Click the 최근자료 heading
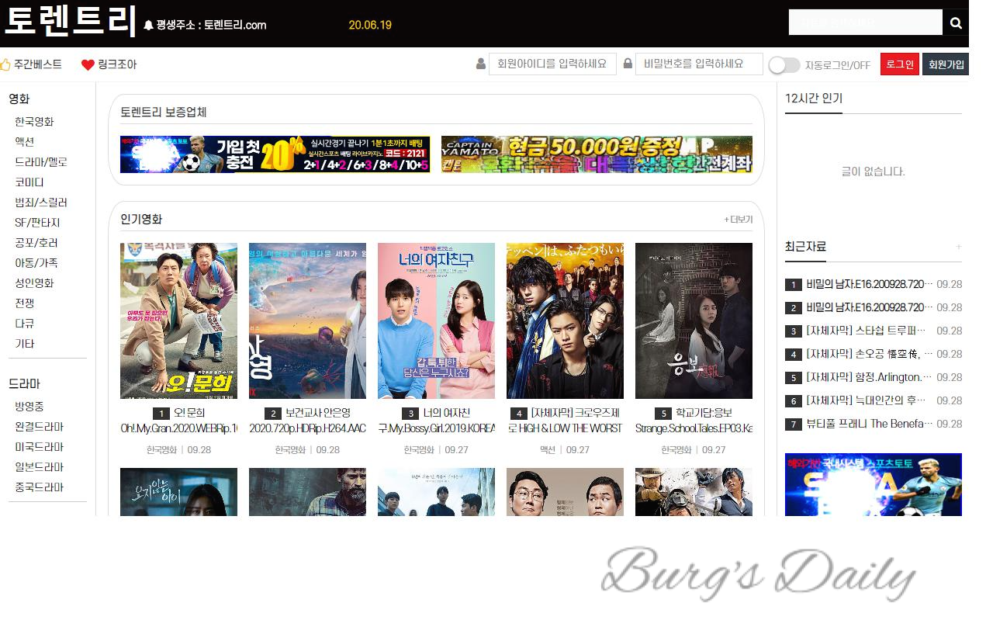The height and width of the screenshot is (641, 986). click(805, 247)
